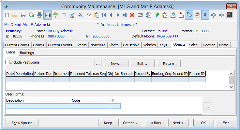Click the New... loan button
Screen dimensions: 240x130
point(116,64)
